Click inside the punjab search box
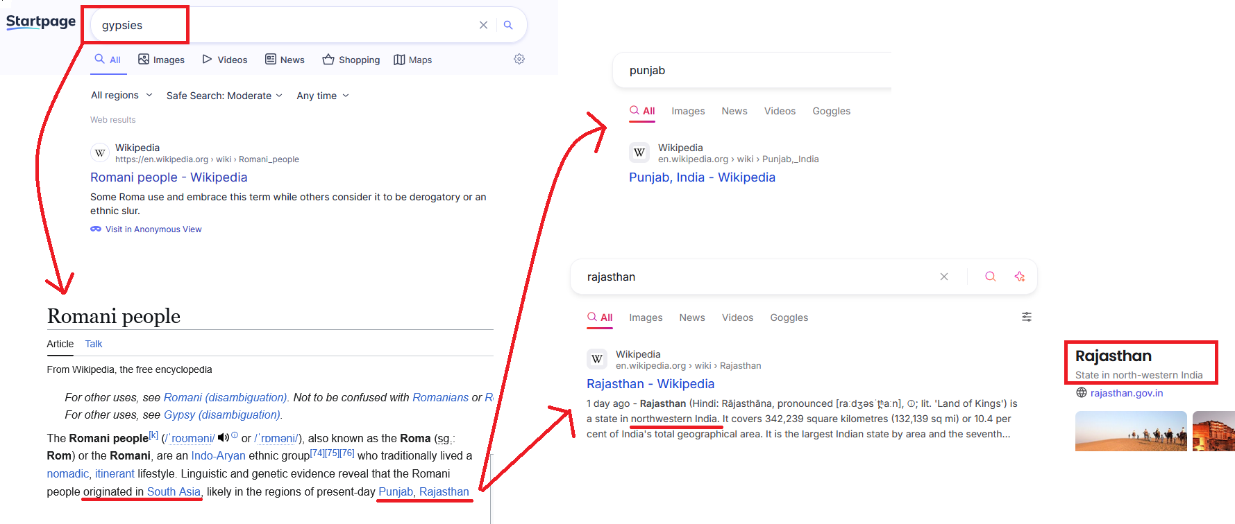The width and height of the screenshot is (1235, 524). [750, 71]
